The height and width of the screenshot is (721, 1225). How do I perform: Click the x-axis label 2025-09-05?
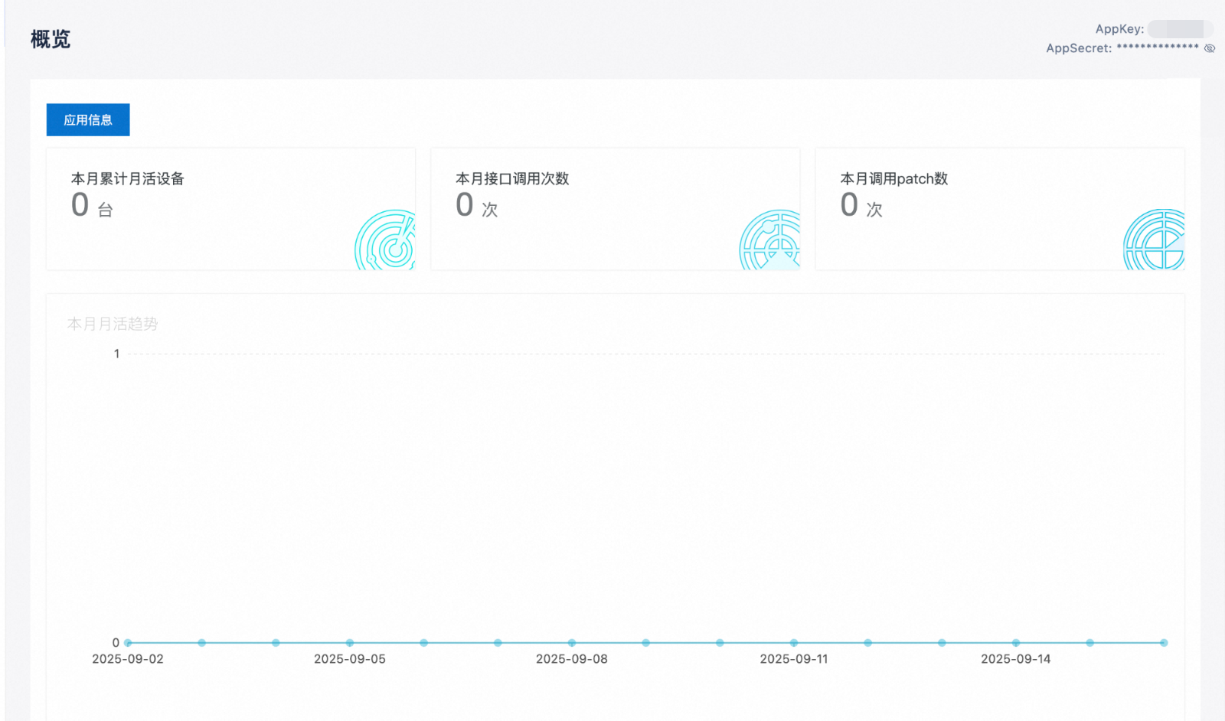tap(350, 659)
